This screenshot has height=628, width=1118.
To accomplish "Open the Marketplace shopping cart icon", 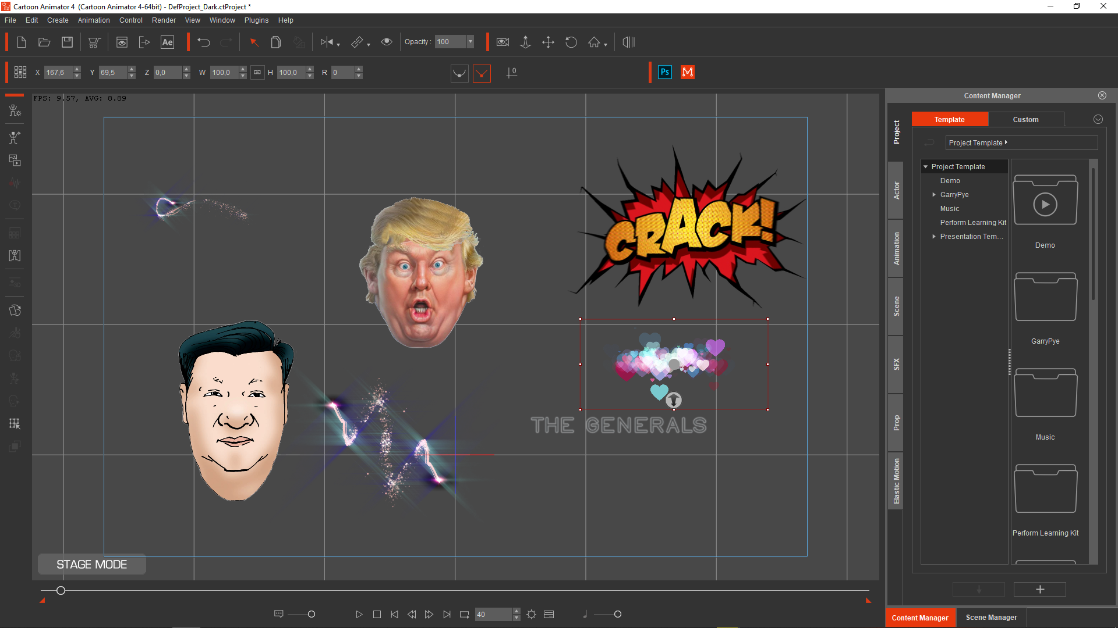I will click(94, 42).
